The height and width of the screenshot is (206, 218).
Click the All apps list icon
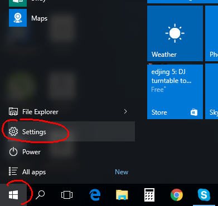tap(13, 171)
